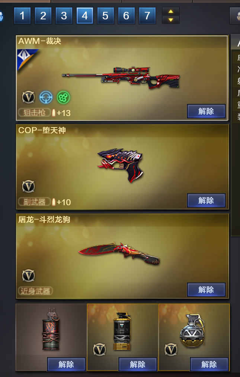This screenshot has height=377, width=240.
Task: Click the V badge on AWM-裁决
Action: tap(28, 97)
